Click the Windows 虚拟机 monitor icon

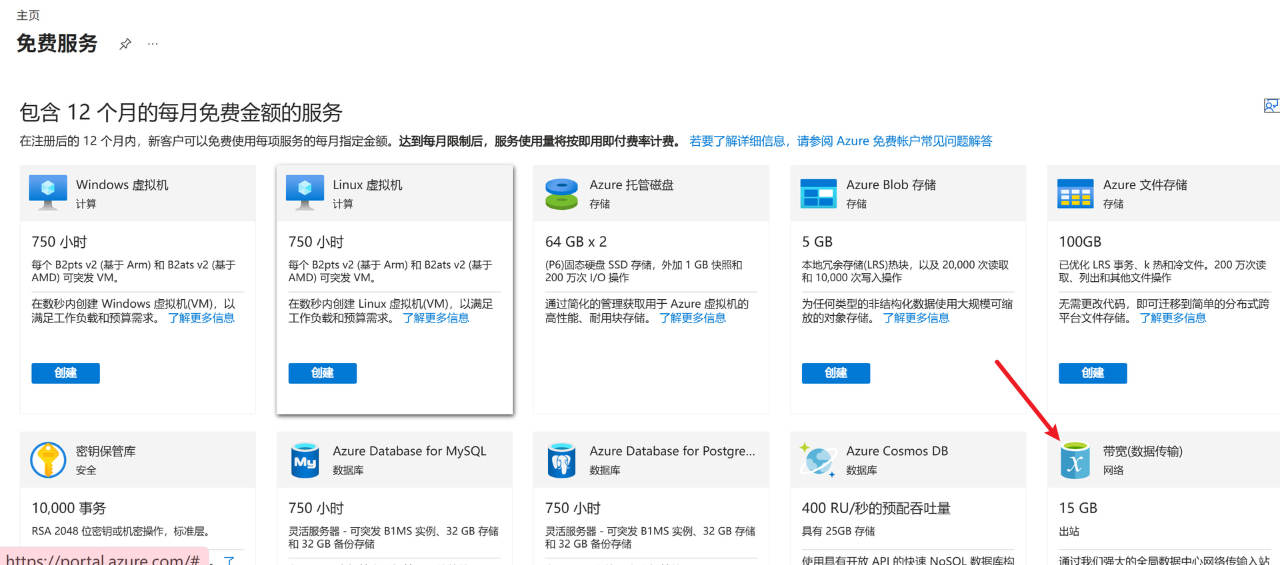[48, 193]
